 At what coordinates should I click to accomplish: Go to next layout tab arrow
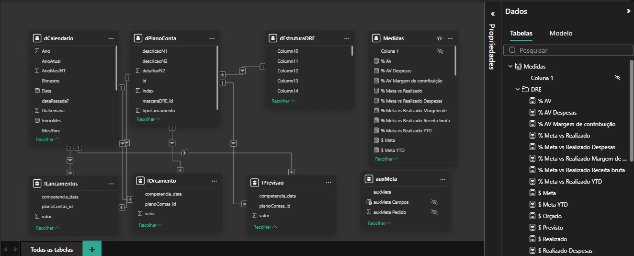pos(16,249)
